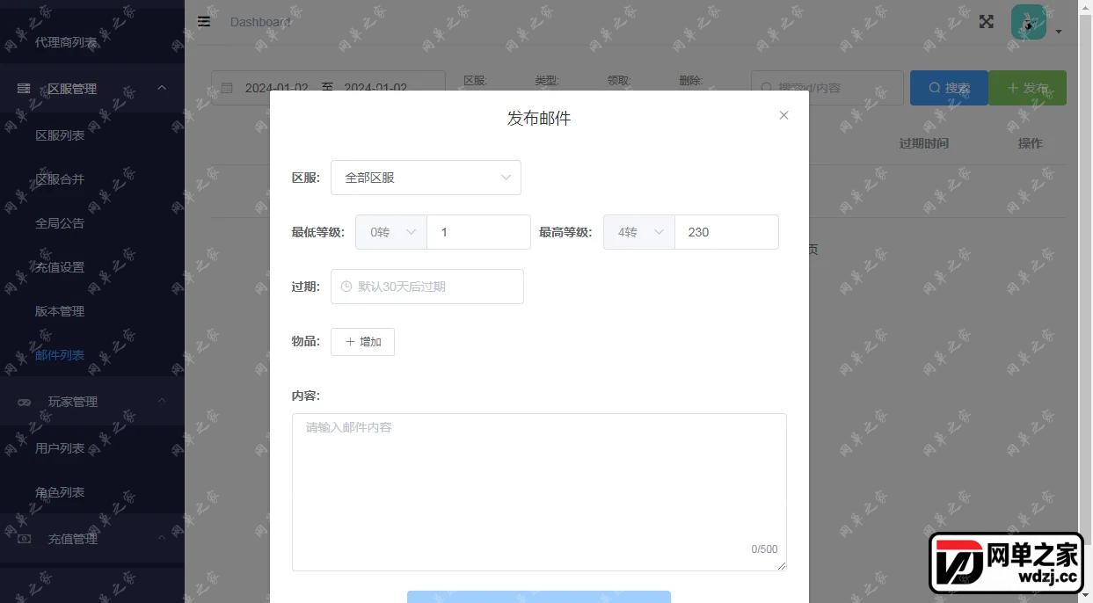Click the 充值管理 money icon
The height and width of the screenshot is (603, 1093).
click(x=24, y=539)
